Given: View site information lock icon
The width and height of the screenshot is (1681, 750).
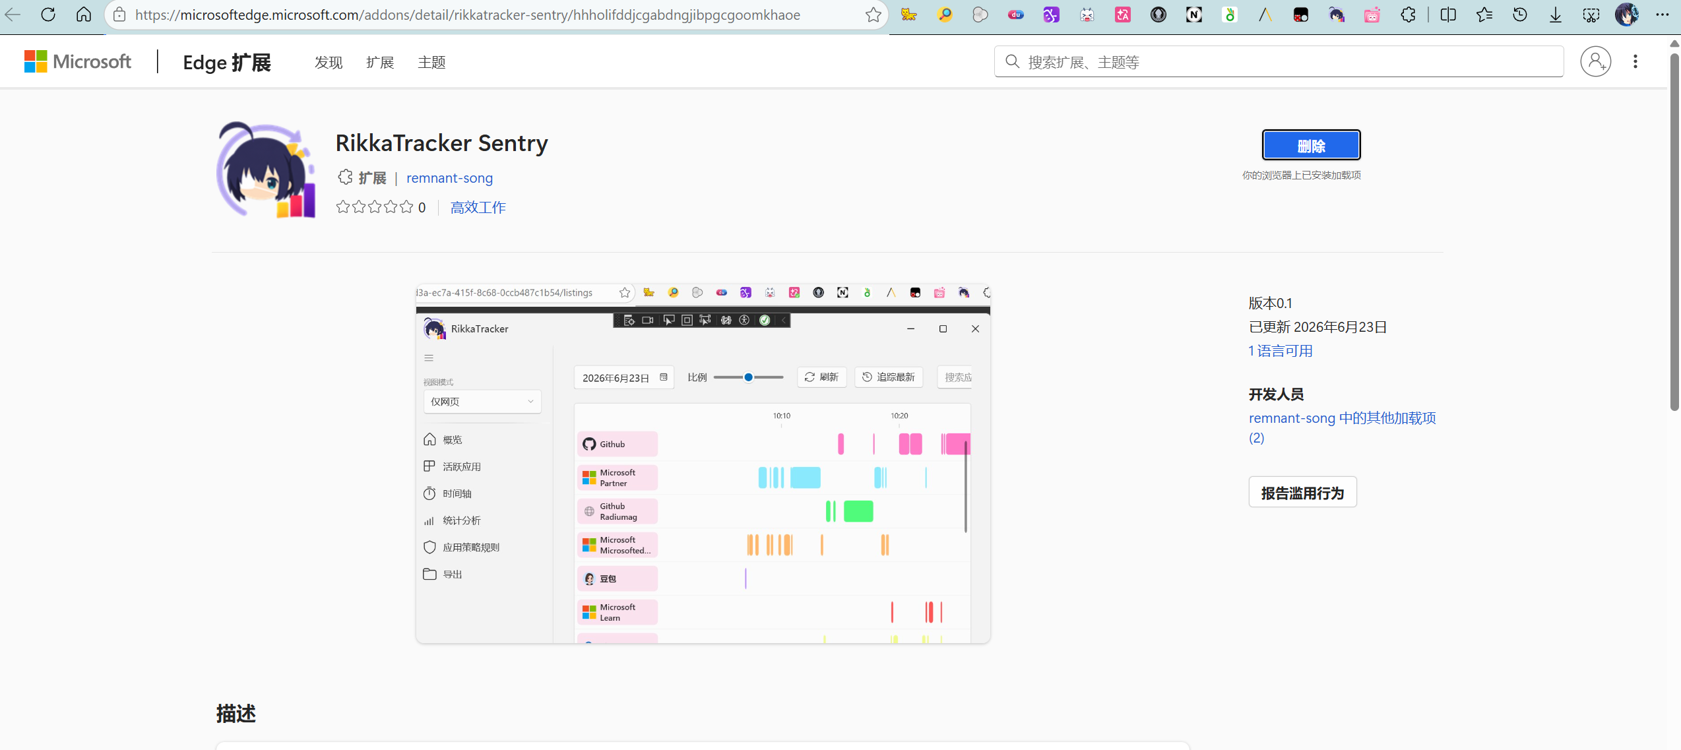Looking at the screenshot, I should point(119,15).
